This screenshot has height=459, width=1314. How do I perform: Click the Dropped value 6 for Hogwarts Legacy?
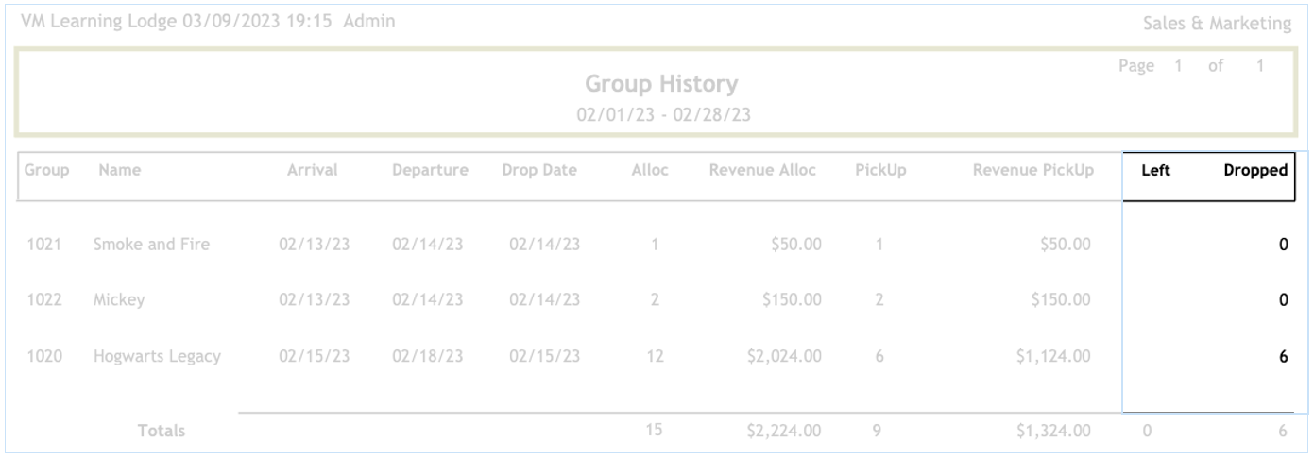[x=1283, y=357]
